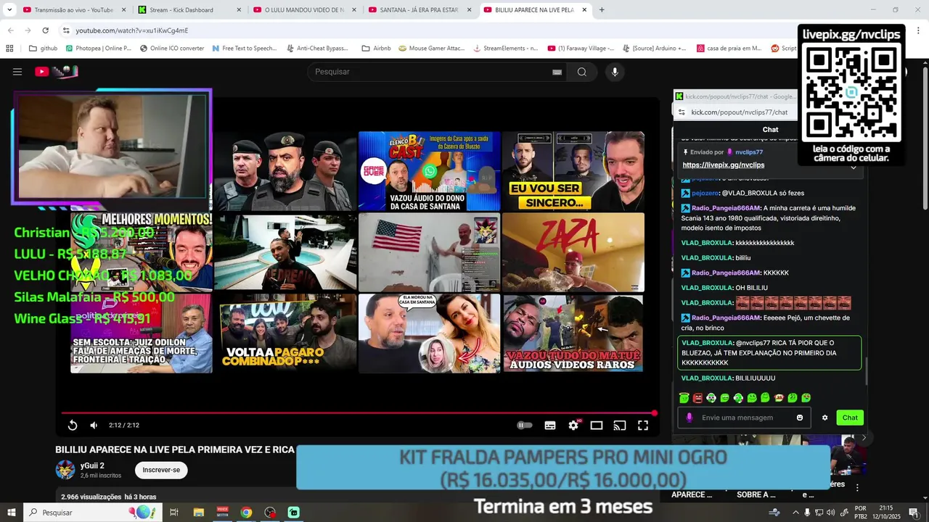Screen dimensions: 929x522
Task: Open VOLTA A PAGAR O COMBINADO thumbnail
Action: coord(285,333)
